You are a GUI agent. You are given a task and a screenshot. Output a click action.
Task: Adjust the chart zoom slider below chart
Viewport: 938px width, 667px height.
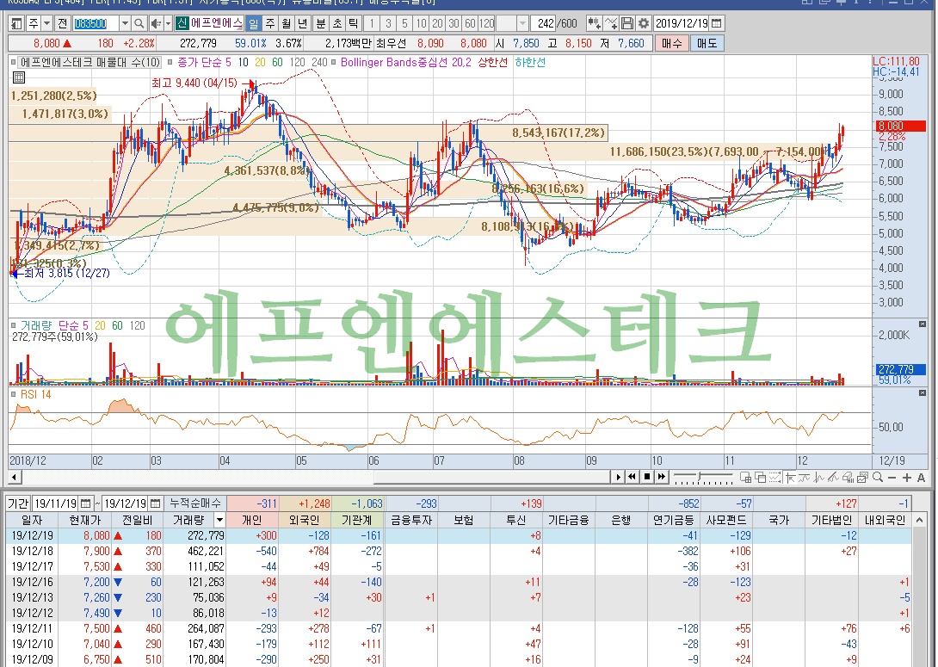[x=699, y=475]
